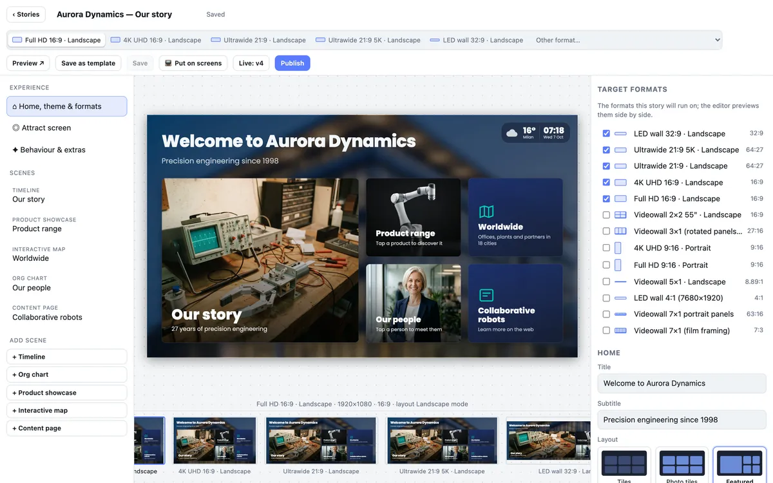
Task: Click the circle icon beside Attract screen
Action: click(15, 128)
